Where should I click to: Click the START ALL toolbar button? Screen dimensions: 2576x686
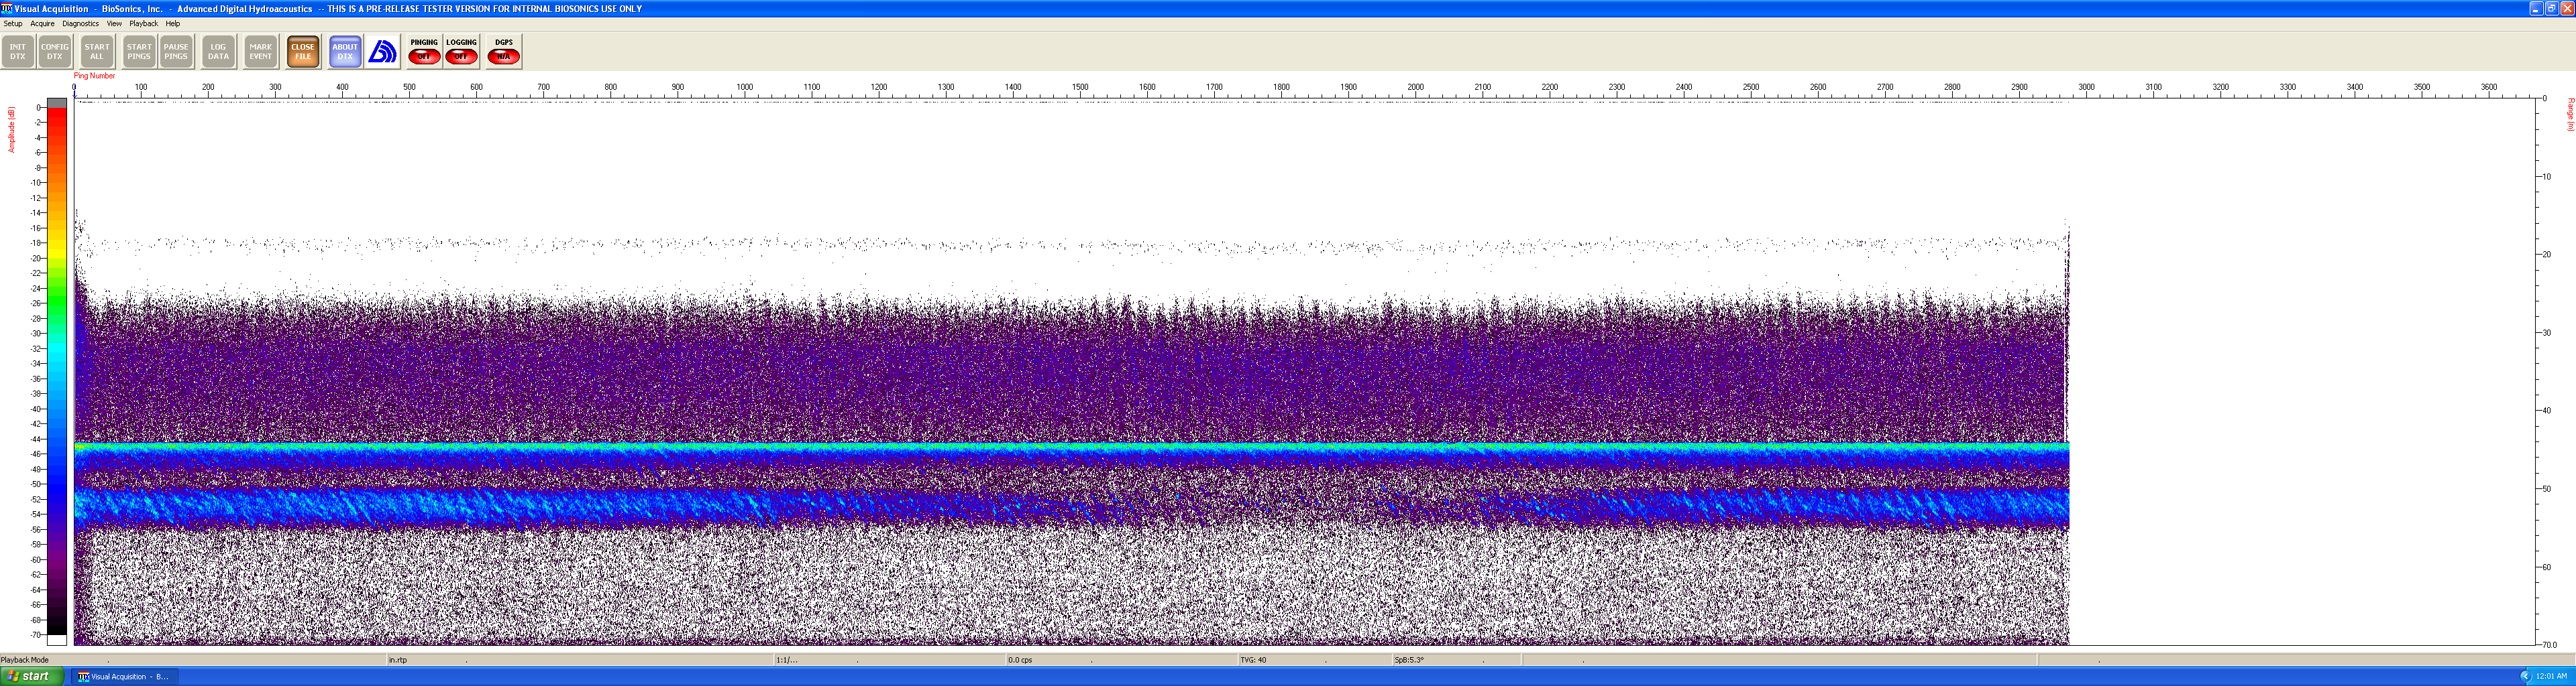pyautogui.click(x=97, y=52)
